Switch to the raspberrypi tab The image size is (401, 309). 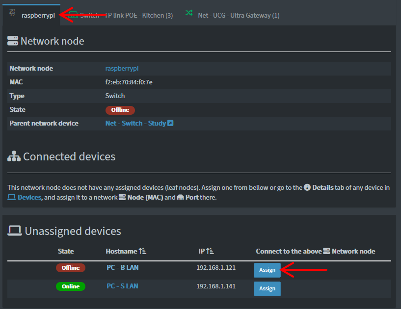tap(38, 15)
